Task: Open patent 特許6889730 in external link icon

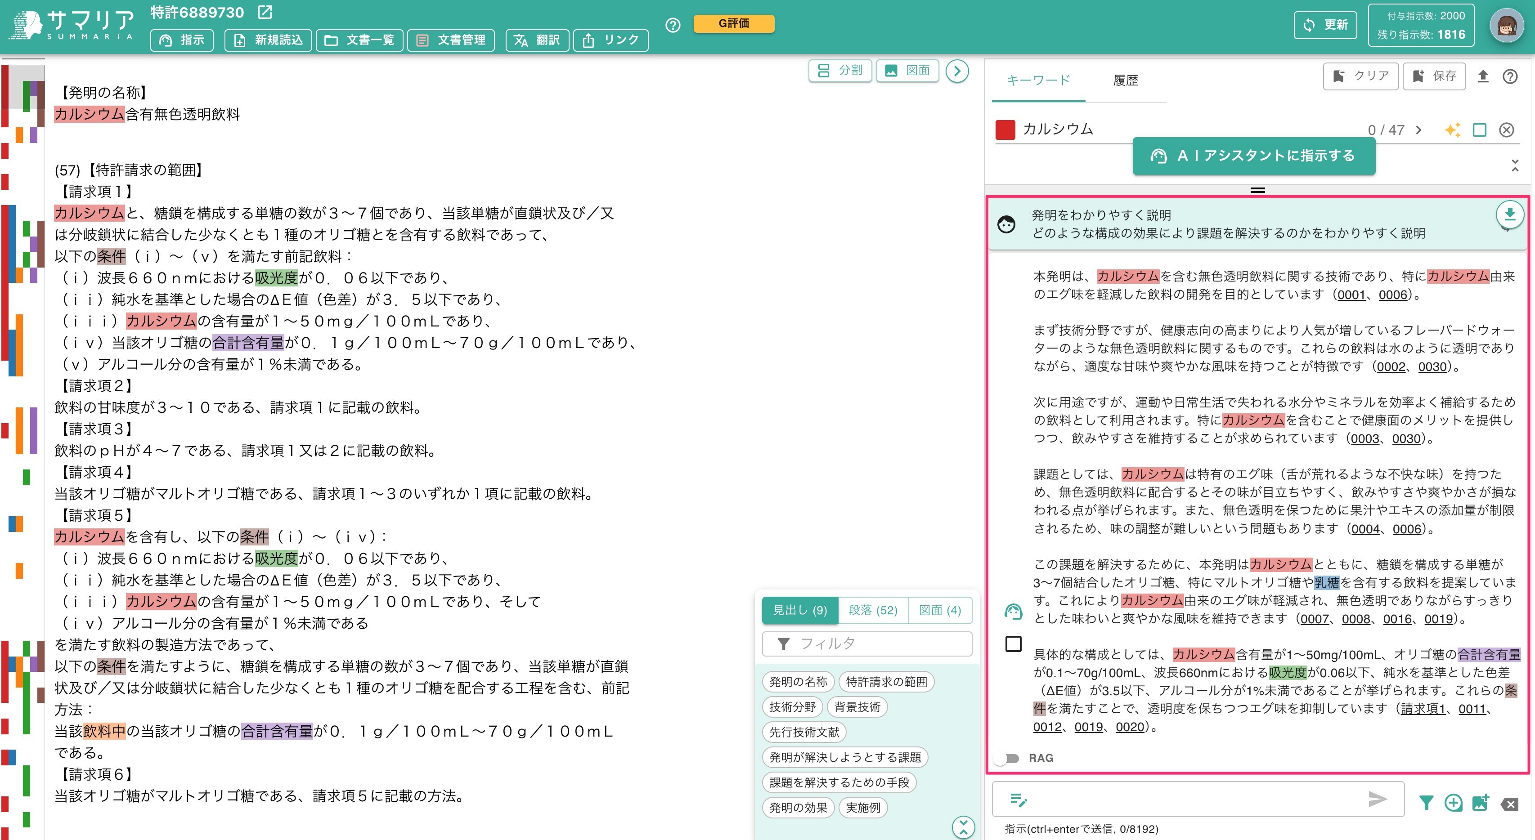Action: (265, 12)
